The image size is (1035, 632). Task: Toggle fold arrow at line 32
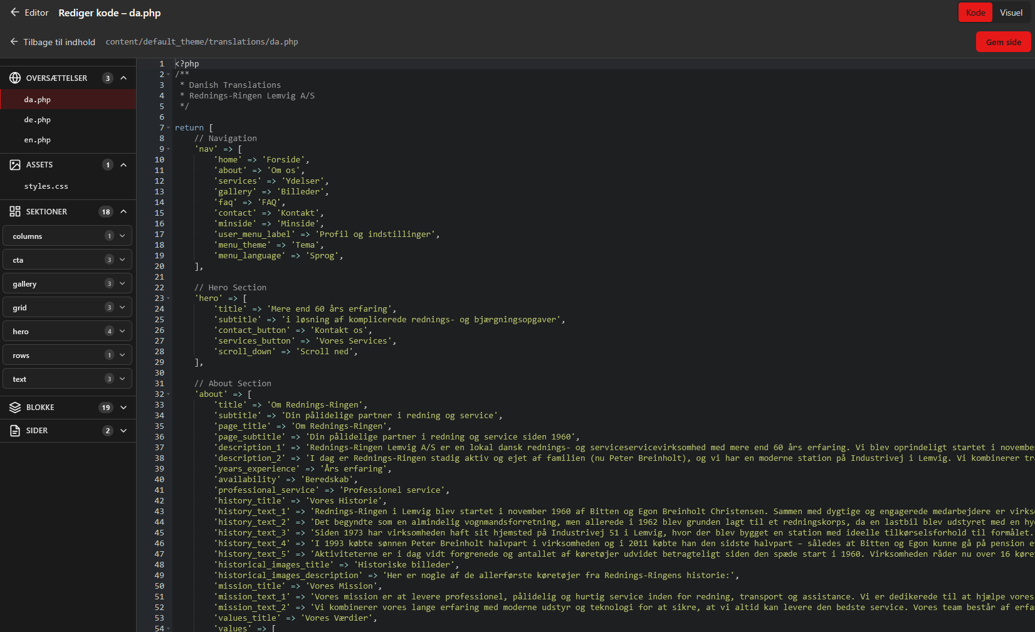pos(169,394)
